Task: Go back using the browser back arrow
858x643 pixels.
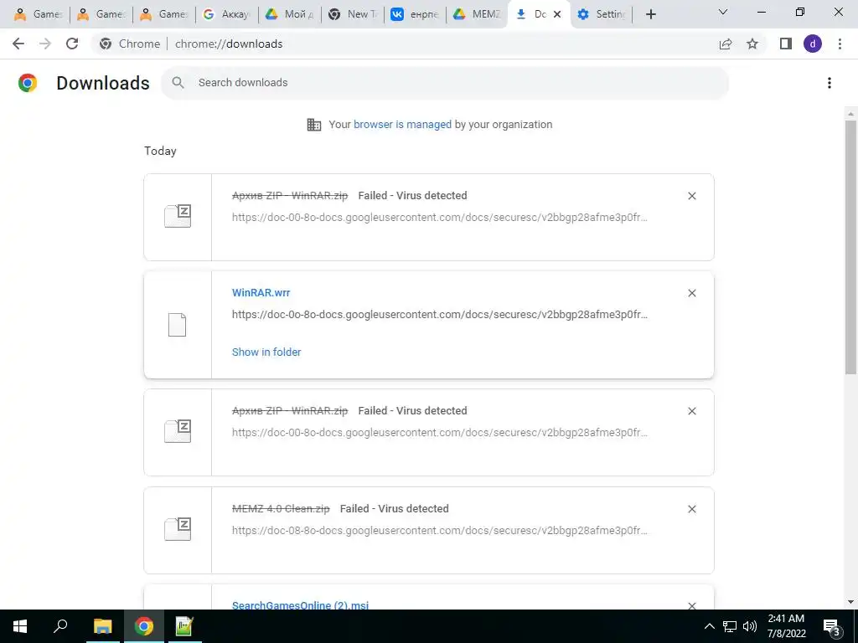Action: click(18, 44)
